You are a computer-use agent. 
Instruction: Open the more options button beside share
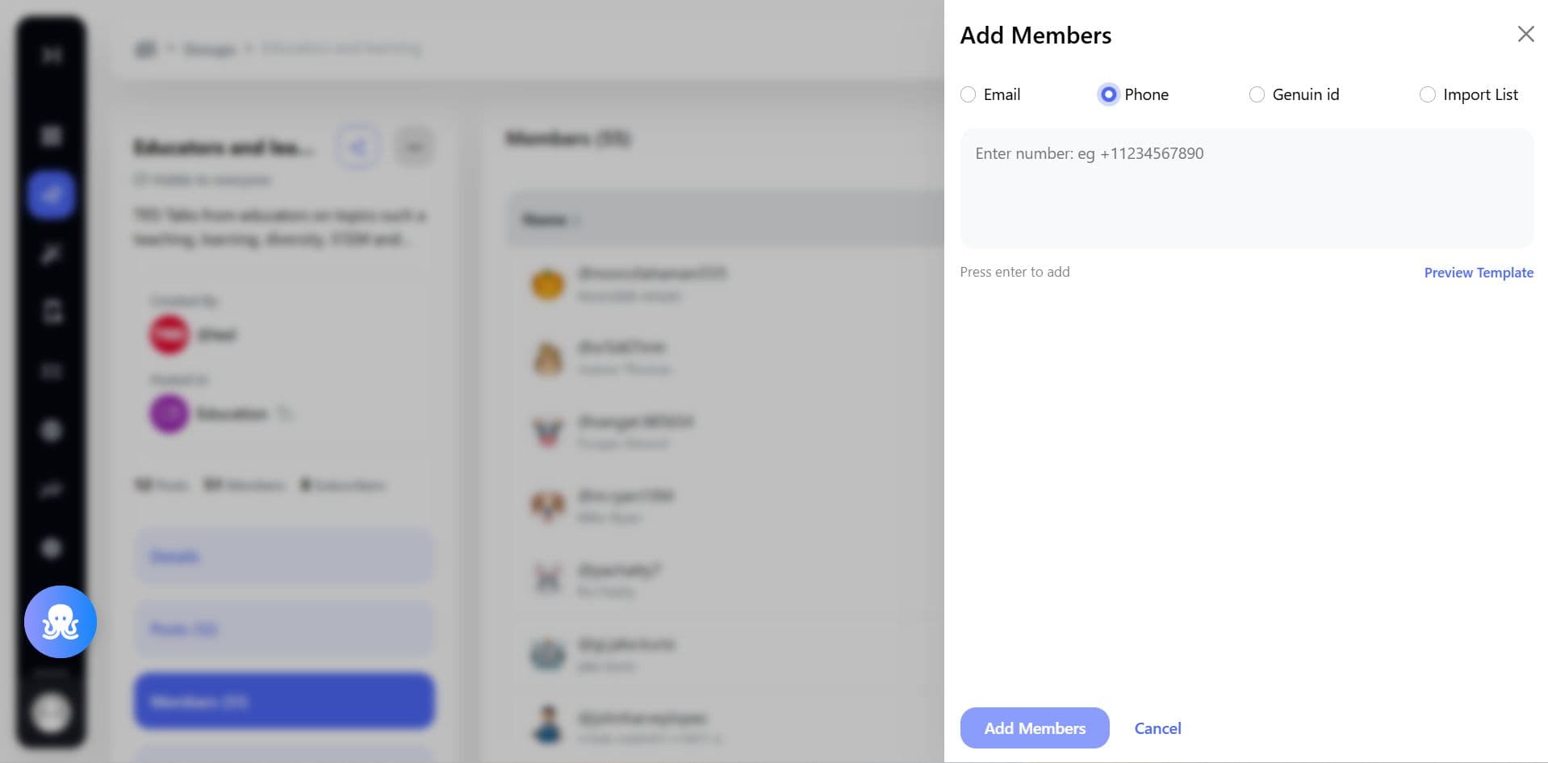415,147
